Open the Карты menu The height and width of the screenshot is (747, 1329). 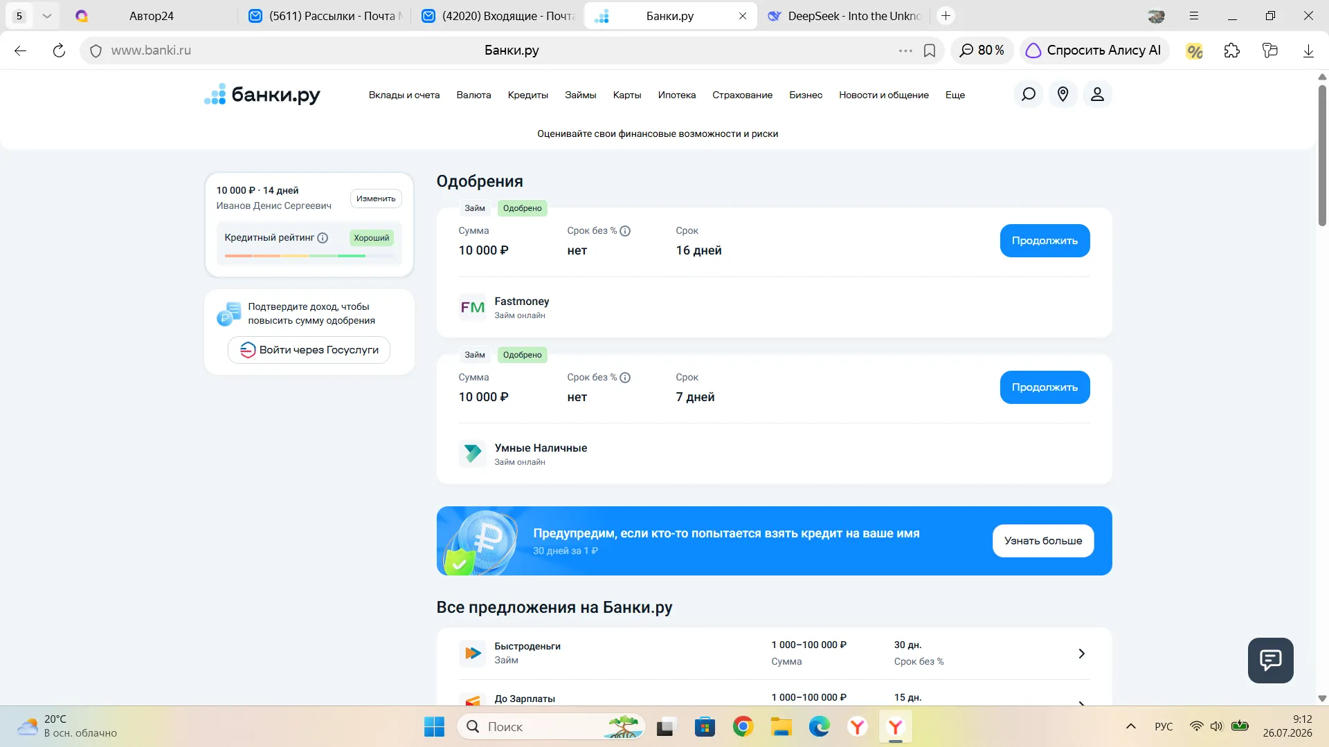pos(627,95)
